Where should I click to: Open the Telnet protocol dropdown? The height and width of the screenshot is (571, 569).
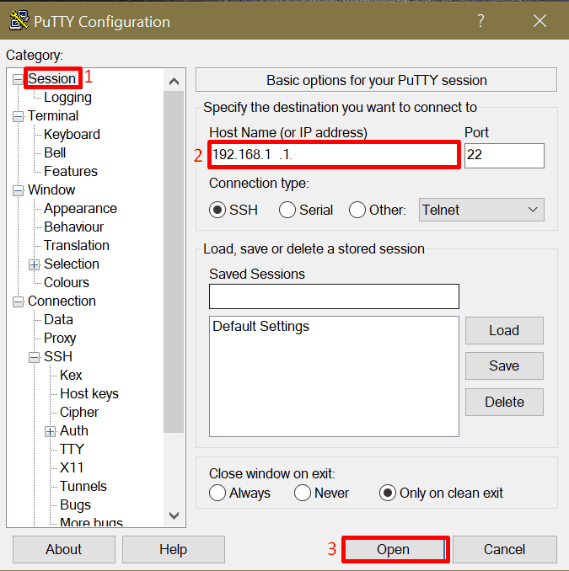coord(481,210)
